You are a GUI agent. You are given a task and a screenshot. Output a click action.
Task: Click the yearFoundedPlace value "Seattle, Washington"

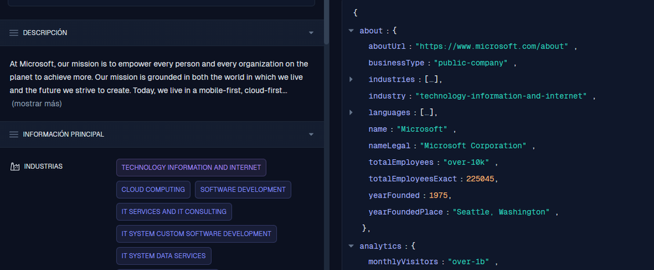501,212
